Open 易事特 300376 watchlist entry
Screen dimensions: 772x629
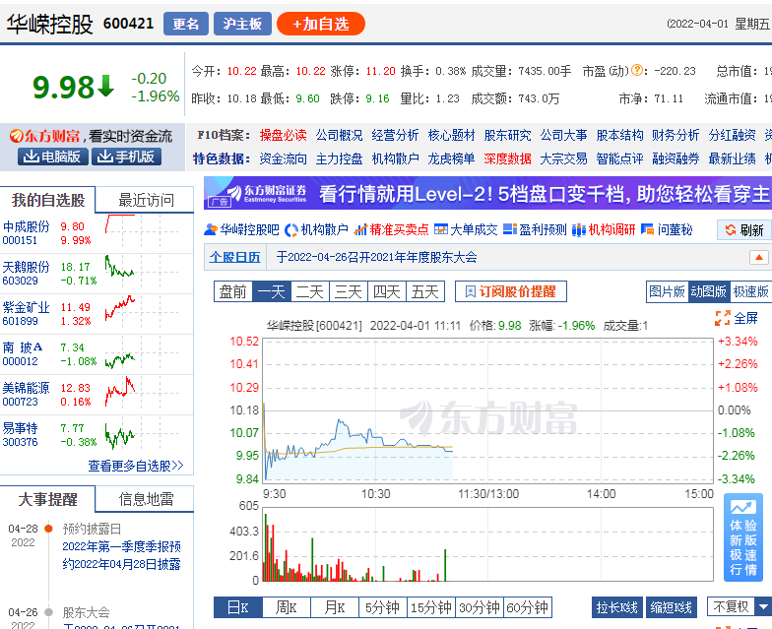(x=20, y=435)
